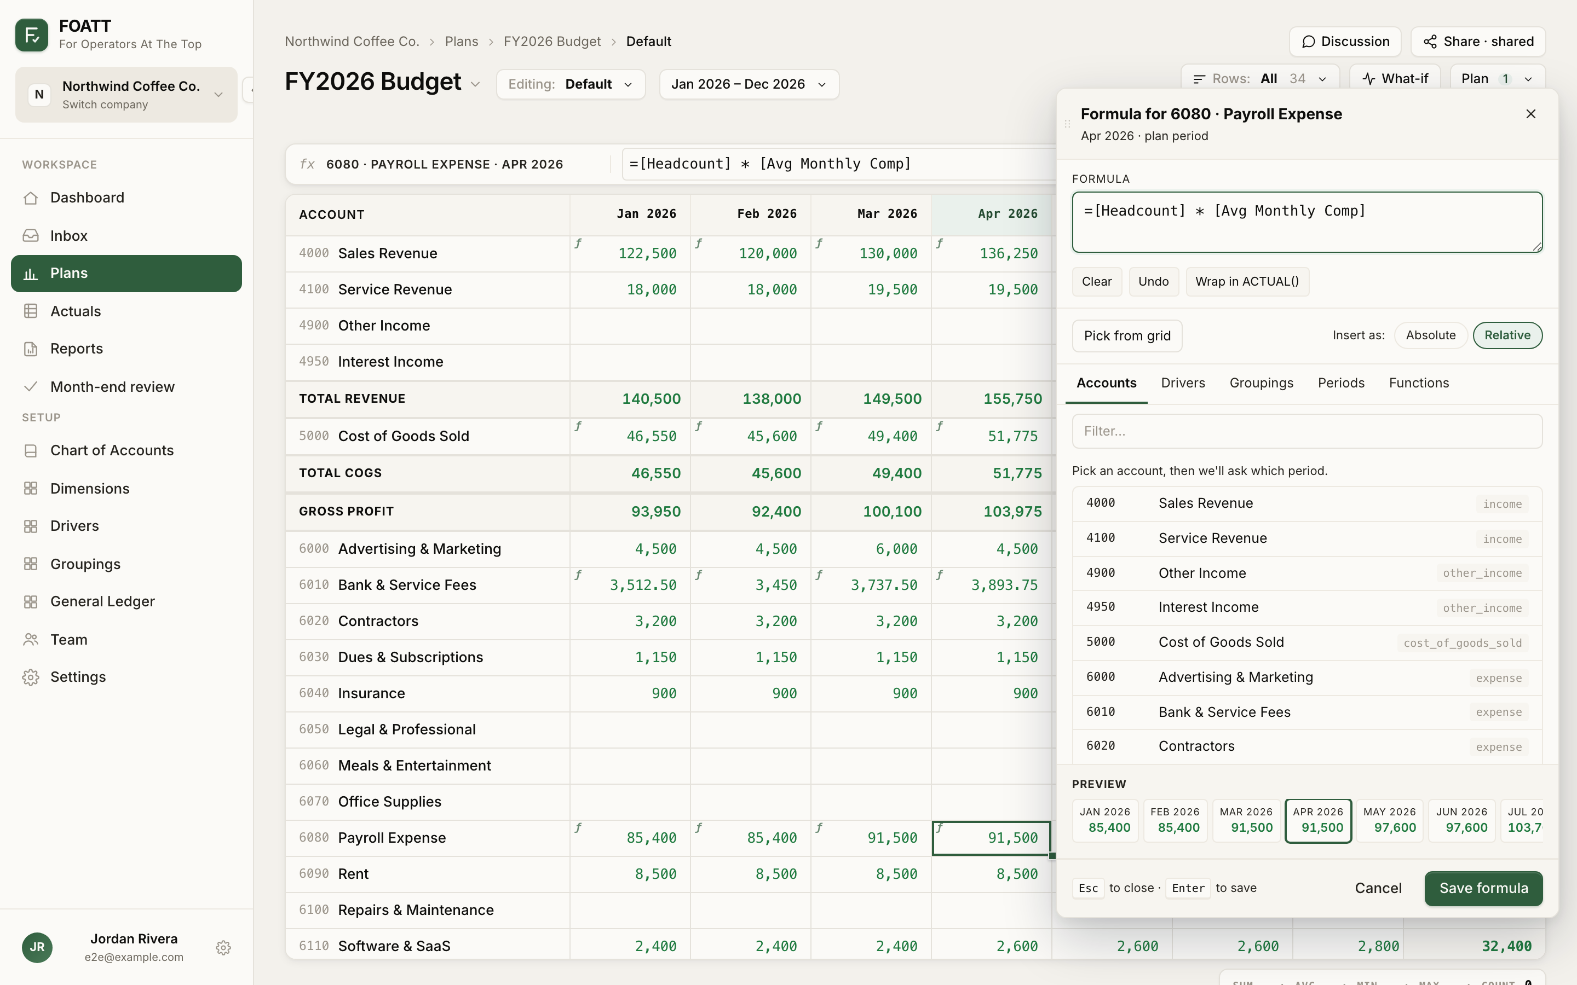This screenshot has height=985, width=1577.
Task: Select the MAY 2026 preview card
Action: (1389, 821)
